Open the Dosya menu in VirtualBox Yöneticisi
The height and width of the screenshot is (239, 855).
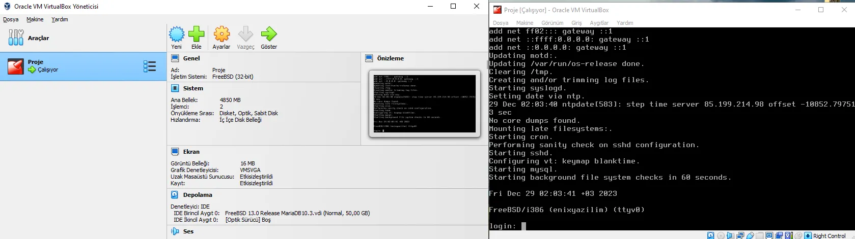click(x=11, y=19)
